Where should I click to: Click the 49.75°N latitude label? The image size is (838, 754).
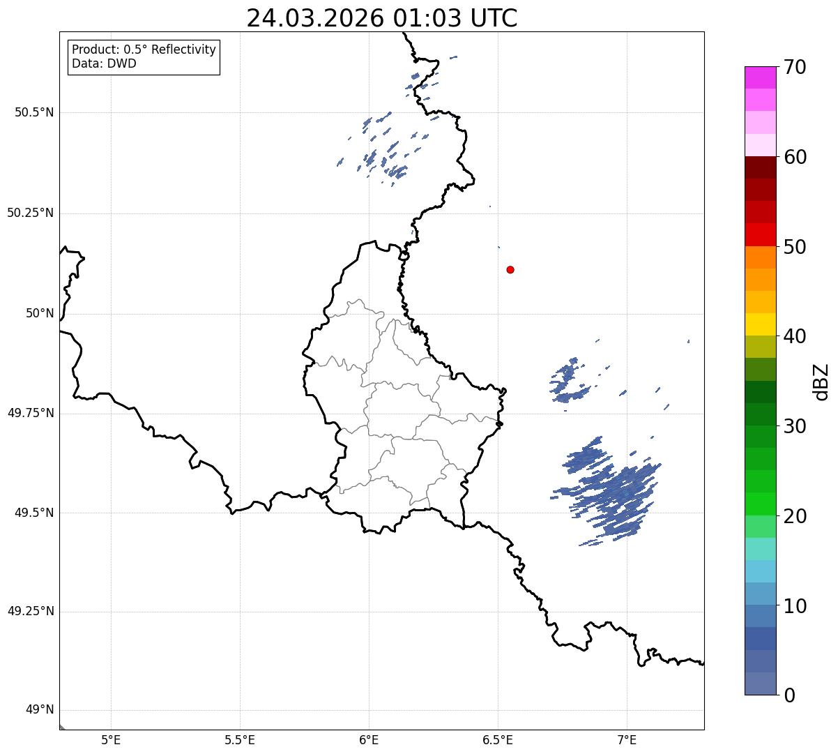coord(30,413)
